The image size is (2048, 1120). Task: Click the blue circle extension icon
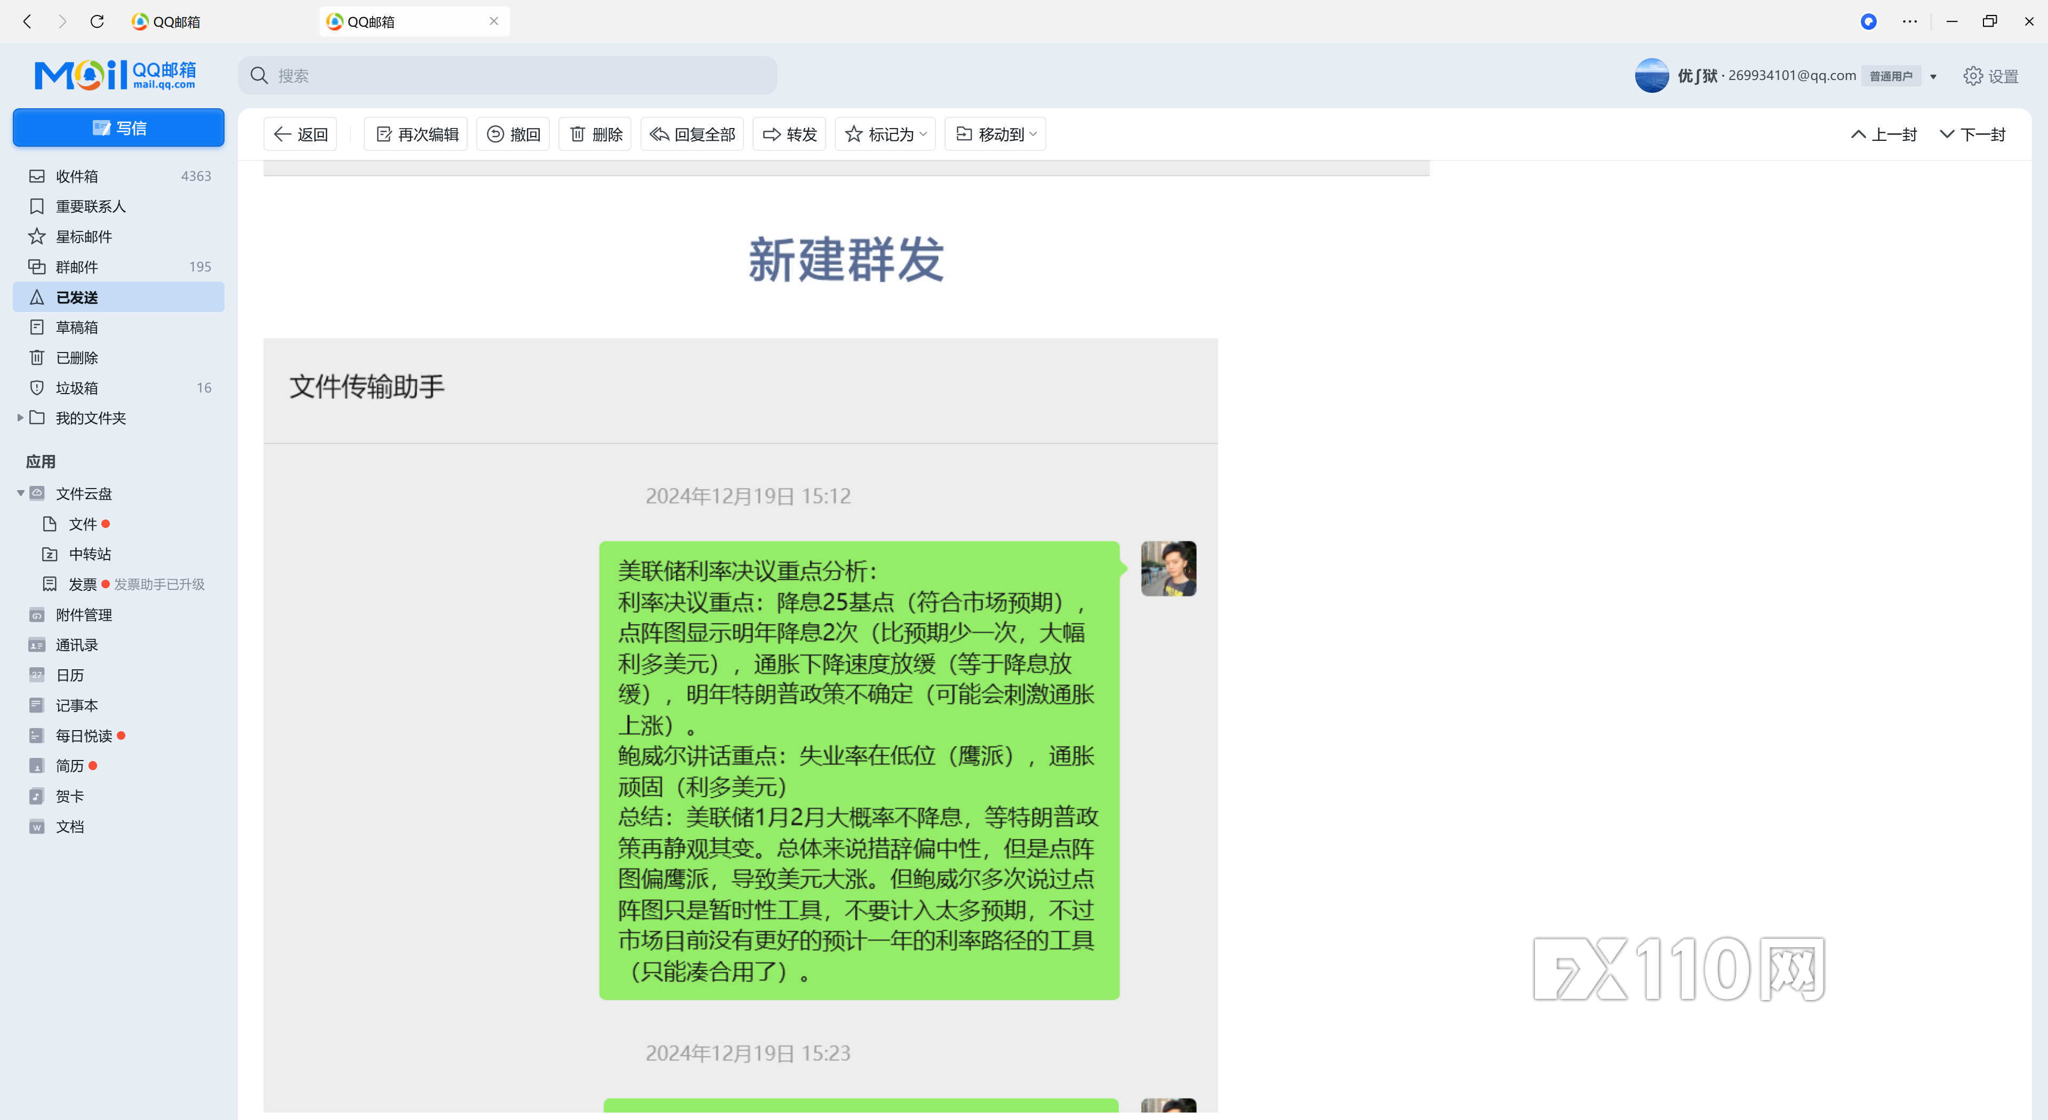tap(1868, 21)
